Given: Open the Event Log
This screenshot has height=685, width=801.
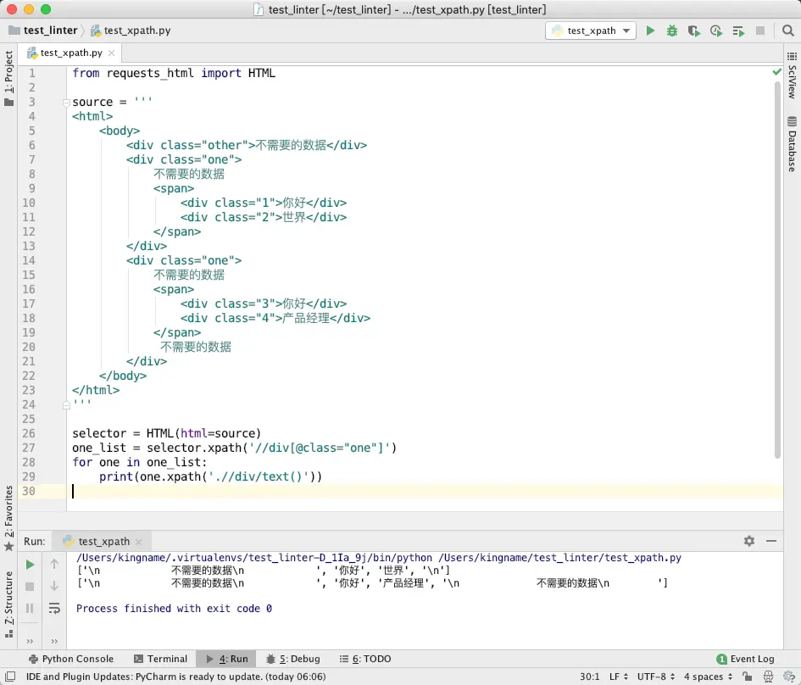Looking at the screenshot, I should [746, 659].
